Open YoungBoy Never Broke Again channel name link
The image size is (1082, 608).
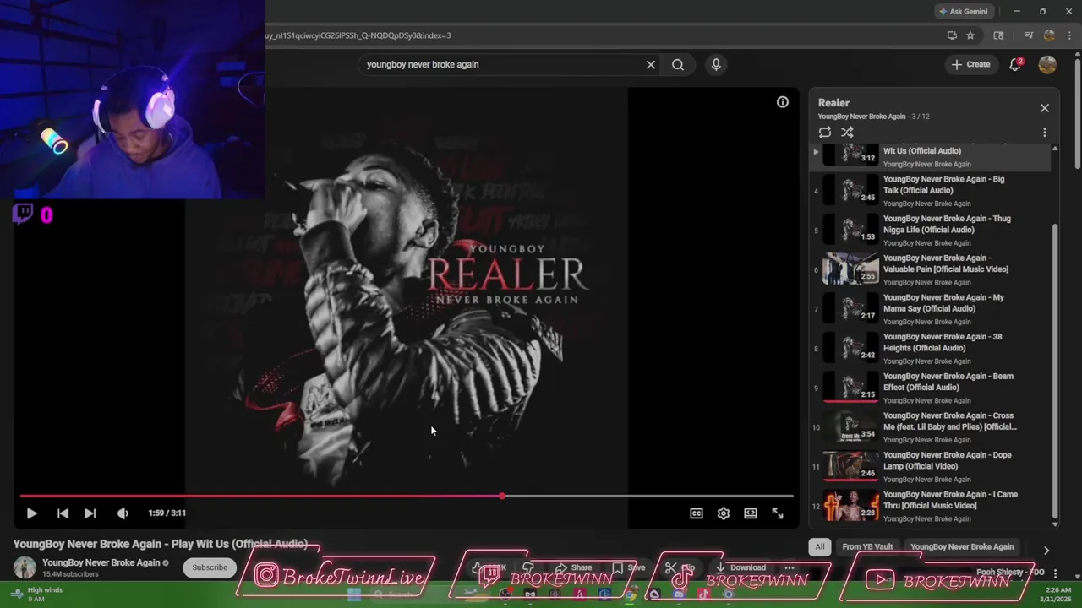[101, 562]
